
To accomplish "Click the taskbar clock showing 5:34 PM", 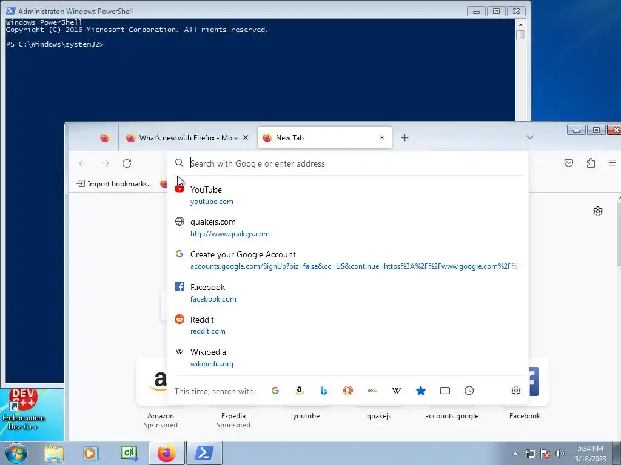I will pyautogui.click(x=590, y=453).
